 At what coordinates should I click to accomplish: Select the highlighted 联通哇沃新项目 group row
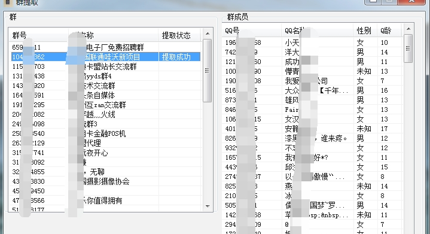(106, 57)
